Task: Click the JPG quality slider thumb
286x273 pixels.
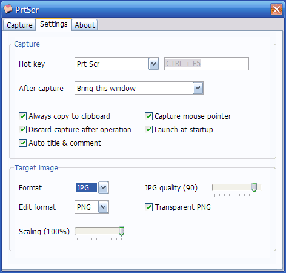Action: point(254,187)
